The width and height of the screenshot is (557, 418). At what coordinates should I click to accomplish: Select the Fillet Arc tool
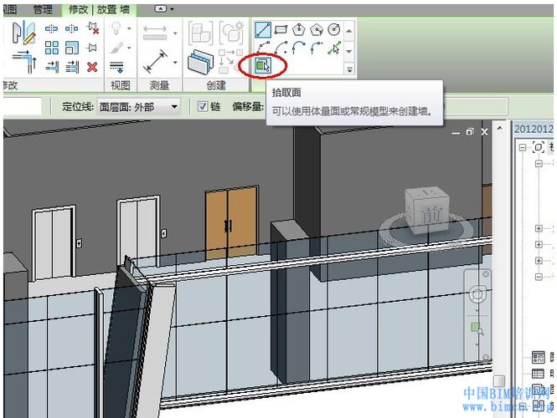coord(316,48)
